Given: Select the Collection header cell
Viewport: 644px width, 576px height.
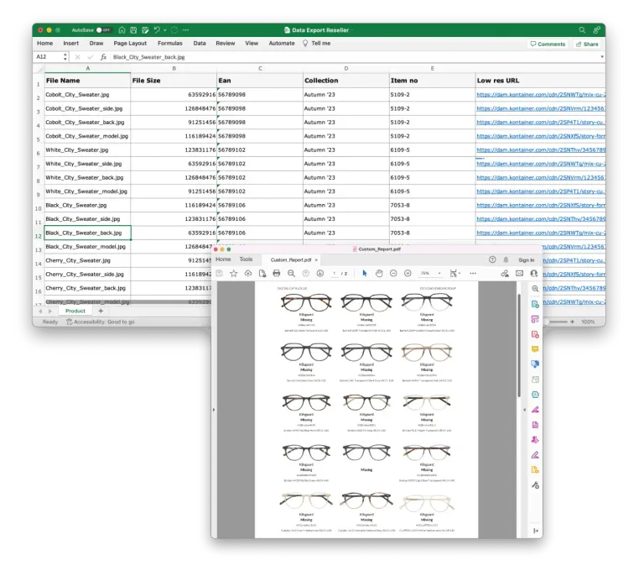Looking at the screenshot, I should 345,81.
